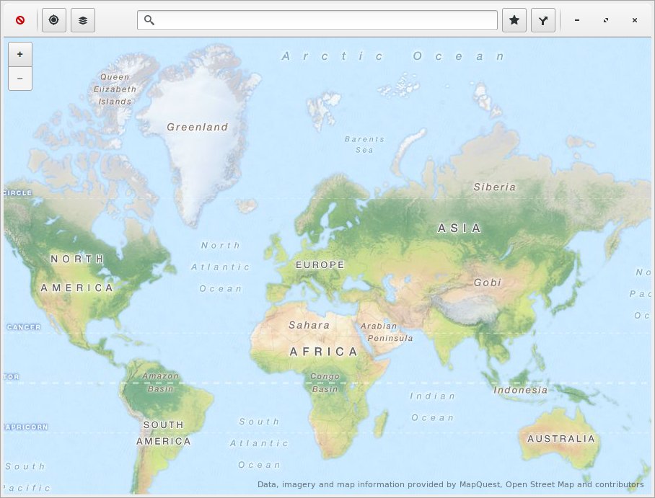Click the map data attribution text
This screenshot has height=498, width=655.
tap(450, 484)
